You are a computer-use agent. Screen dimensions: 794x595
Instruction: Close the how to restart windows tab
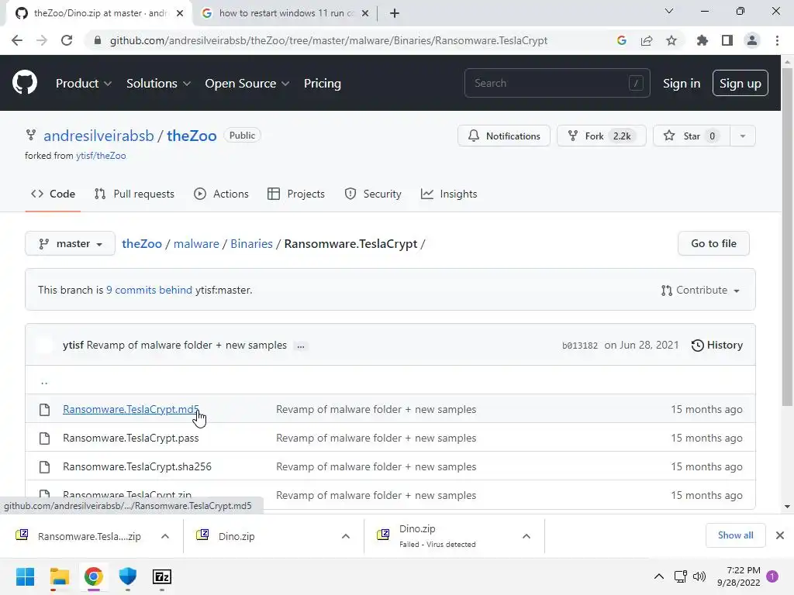[365, 13]
